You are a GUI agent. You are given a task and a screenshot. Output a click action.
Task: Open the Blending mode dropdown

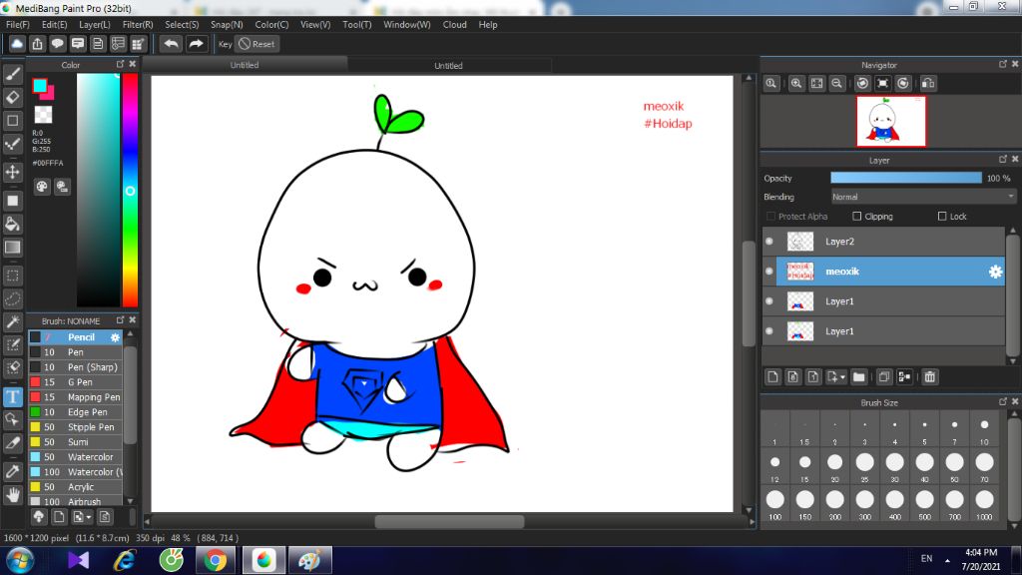(923, 197)
